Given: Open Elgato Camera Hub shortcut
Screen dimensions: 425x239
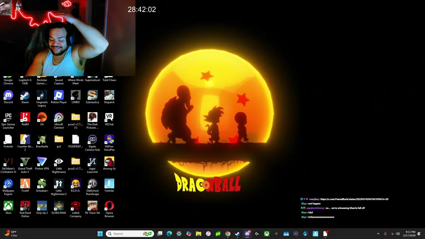Looking at the screenshot, I should point(92,143).
